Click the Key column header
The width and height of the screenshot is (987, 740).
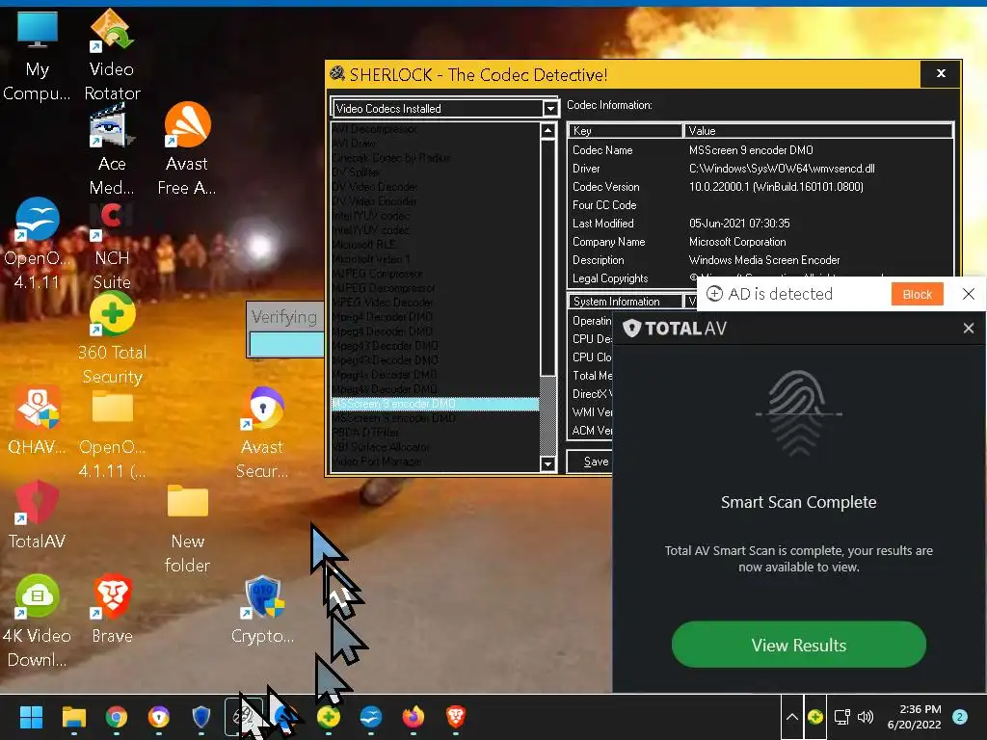[x=626, y=131]
